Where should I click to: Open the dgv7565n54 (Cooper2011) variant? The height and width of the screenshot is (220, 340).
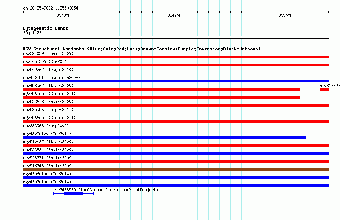[x=49, y=94]
